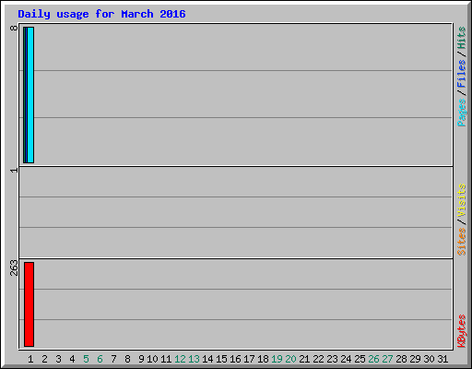Click the day 9 axis label

(141, 359)
